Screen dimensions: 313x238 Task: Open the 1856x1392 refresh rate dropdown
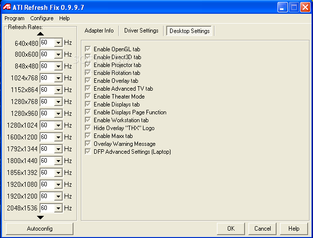pos(58,172)
